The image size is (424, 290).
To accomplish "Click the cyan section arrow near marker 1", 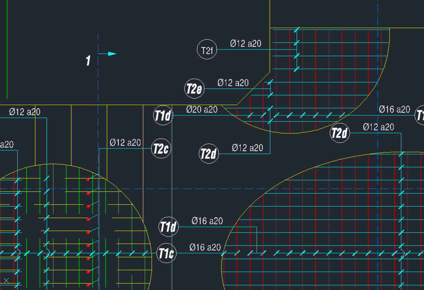I will (111, 54).
